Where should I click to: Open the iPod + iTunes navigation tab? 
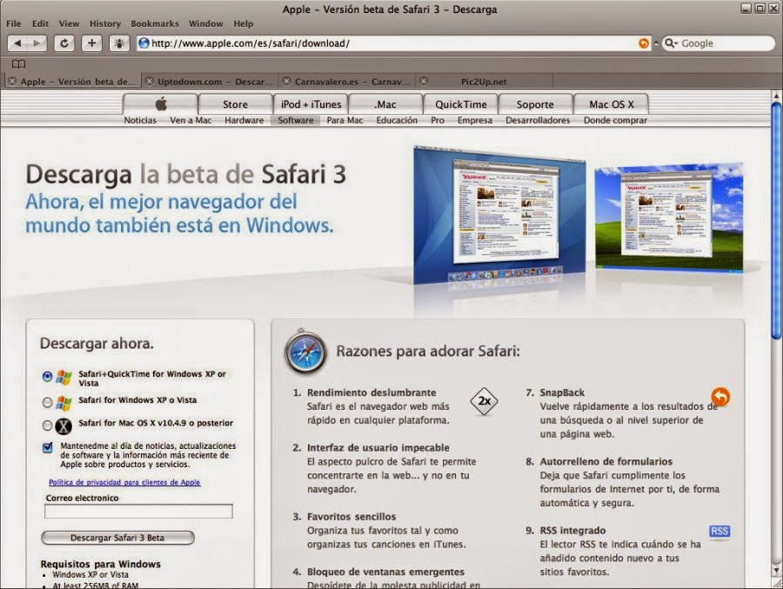[311, 104]
